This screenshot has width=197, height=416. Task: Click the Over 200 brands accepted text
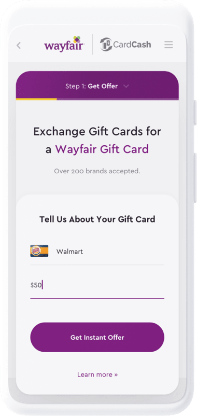pos(97,171)
